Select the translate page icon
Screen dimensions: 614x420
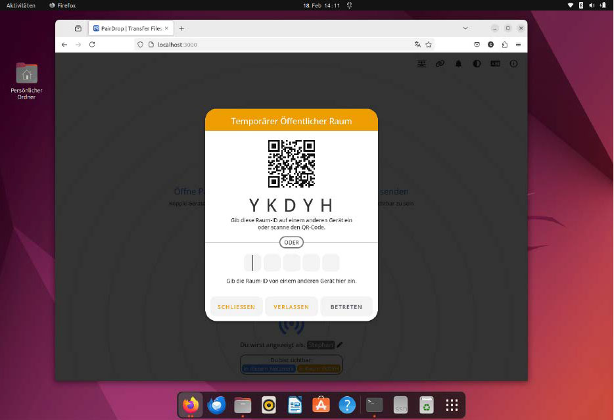(417, 45)
